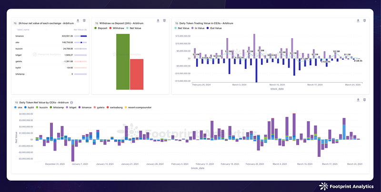Click share icon on Withdraw vs Deposit card
This screenshot has height=192, width=381.
pyautogui.click(x=164, y=20)
